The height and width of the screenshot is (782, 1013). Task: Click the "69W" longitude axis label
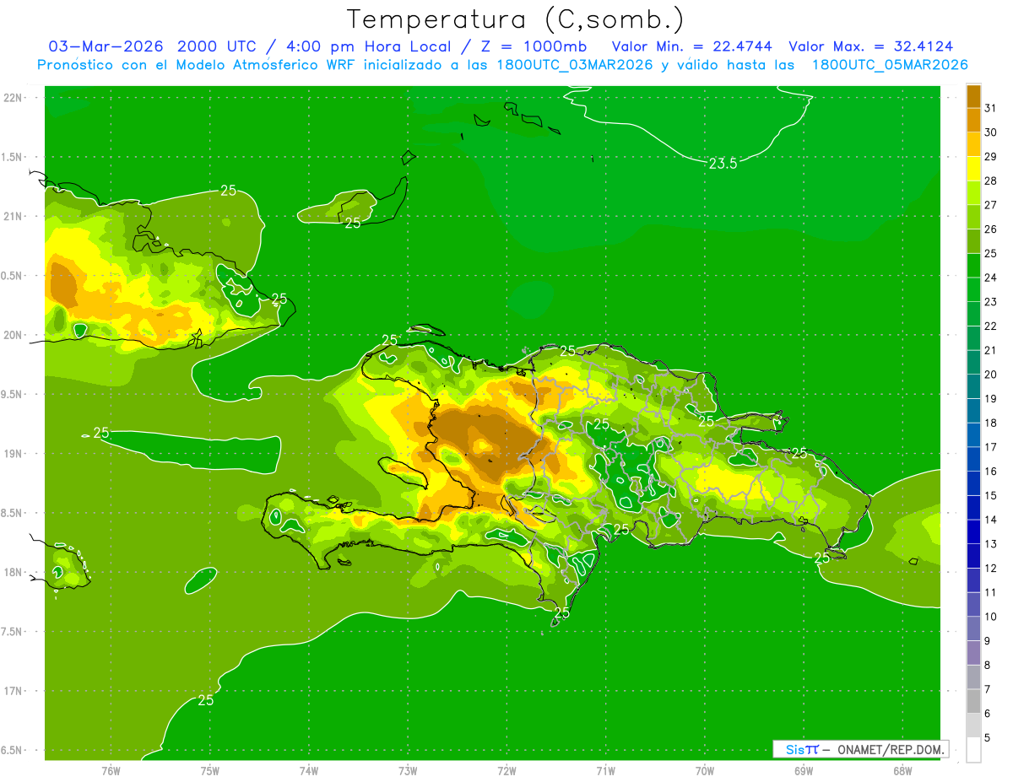tap(804, 771)
